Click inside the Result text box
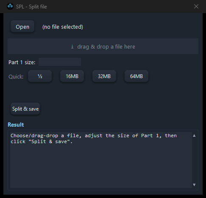206x198 pixels. [x=101, y=160]
